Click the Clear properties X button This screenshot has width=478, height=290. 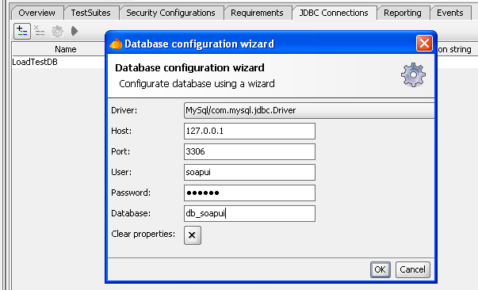pyautogui.click(x=193, y=235)
